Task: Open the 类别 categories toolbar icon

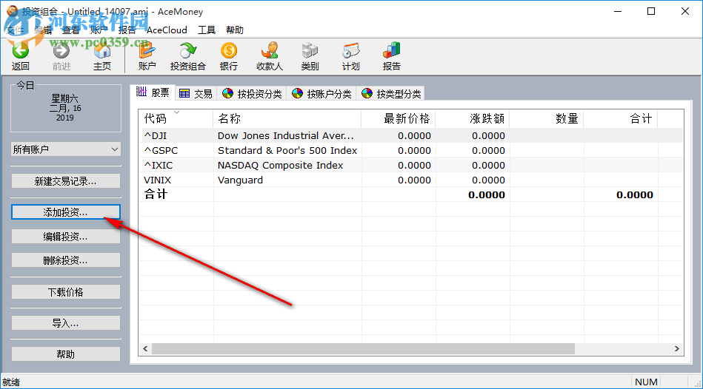Action: click(x=310, y=56)
